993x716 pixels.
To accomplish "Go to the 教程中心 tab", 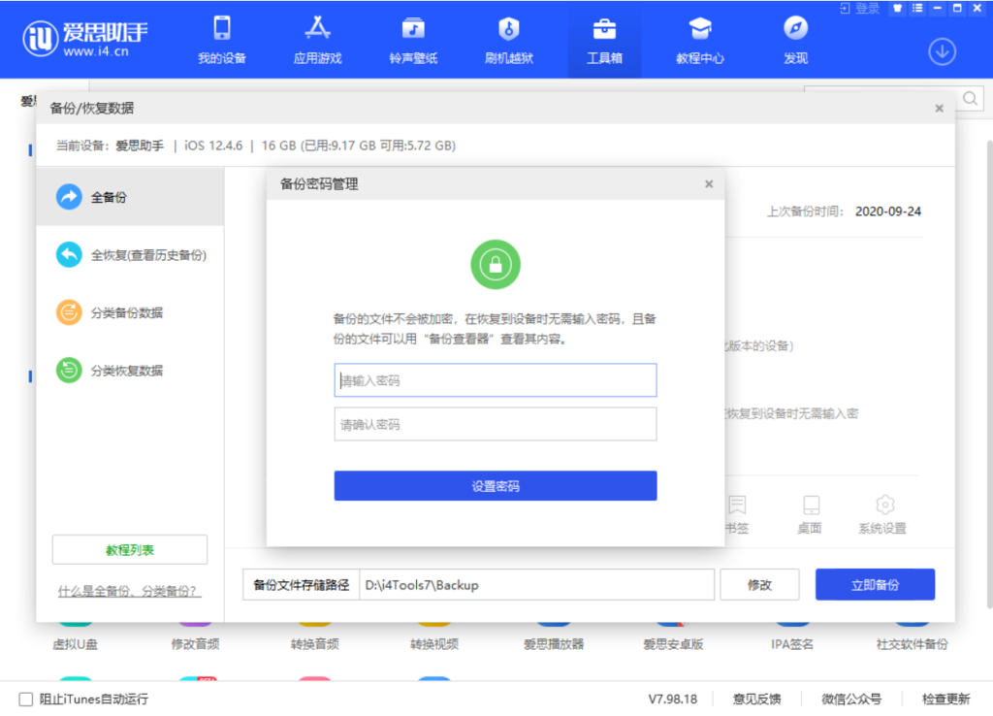I will (699, 40).
